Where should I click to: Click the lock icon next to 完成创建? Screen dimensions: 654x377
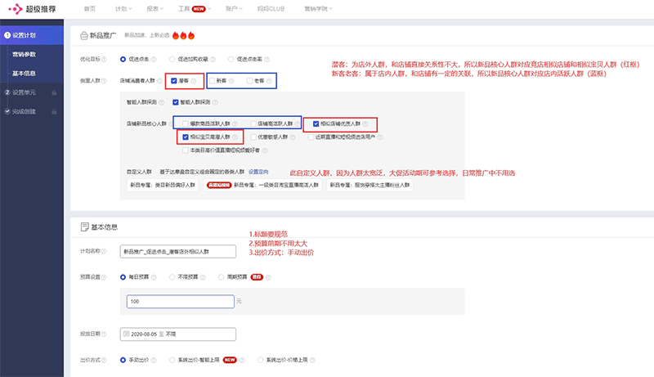(53, 111)
